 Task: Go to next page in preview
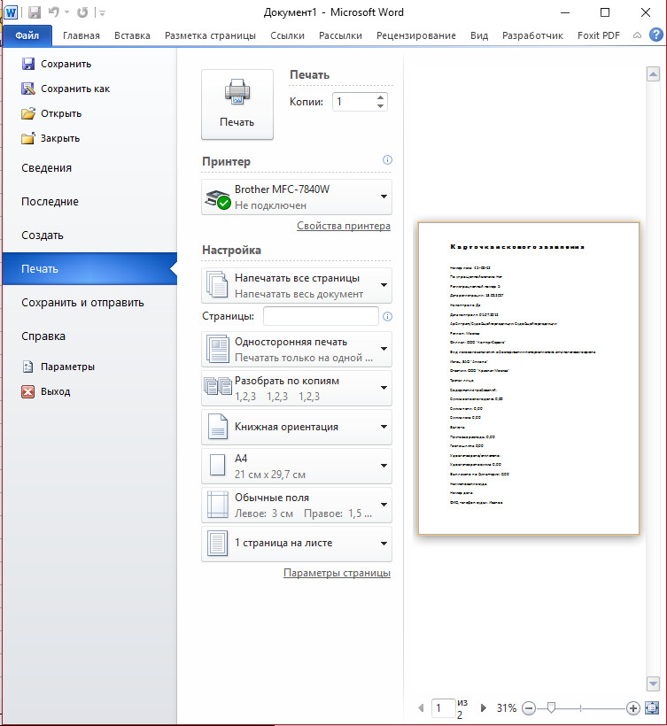[484, 708]
